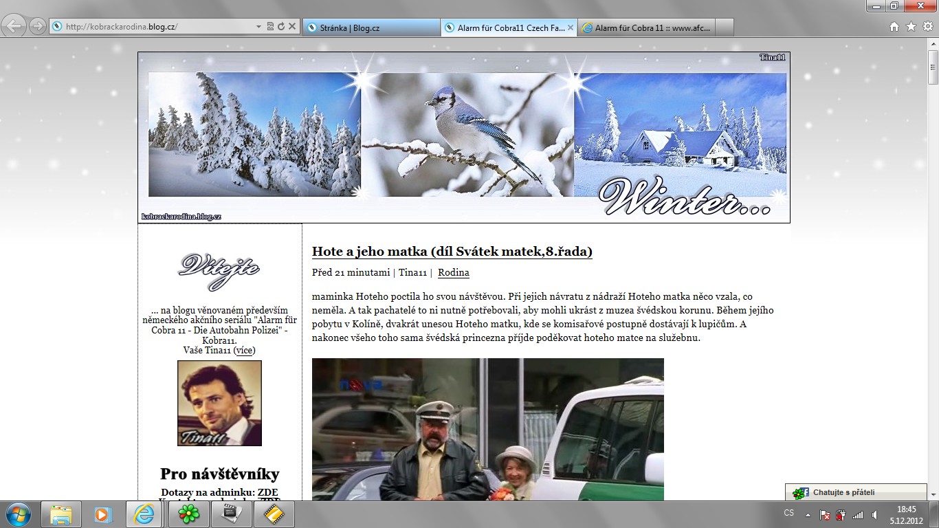Click the address bar URL field
This screenshot has width=939, height=528.
point(158,27)
